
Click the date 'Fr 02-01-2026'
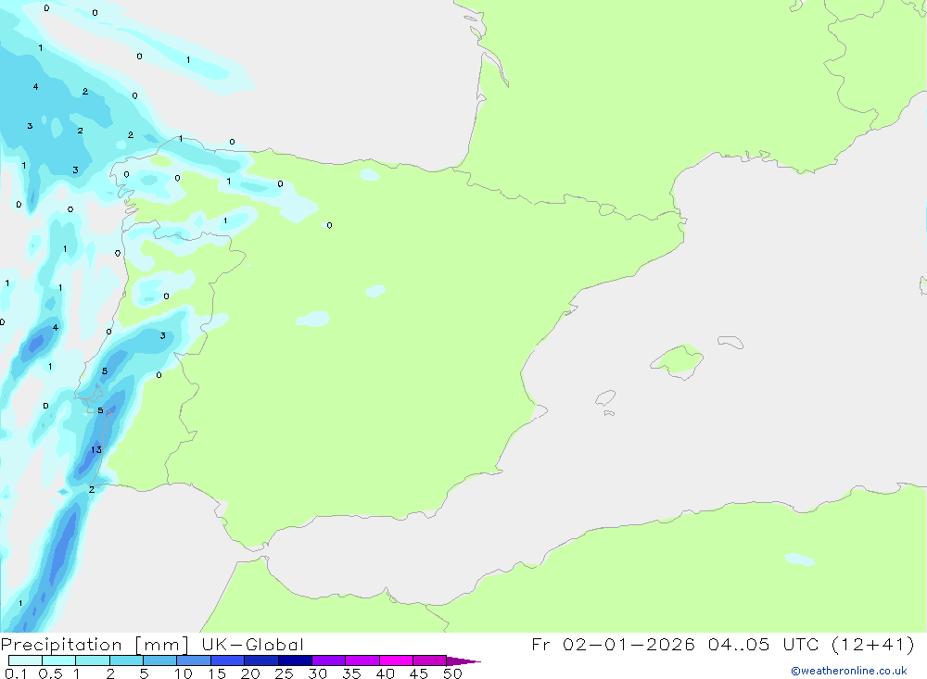(613, 644)
